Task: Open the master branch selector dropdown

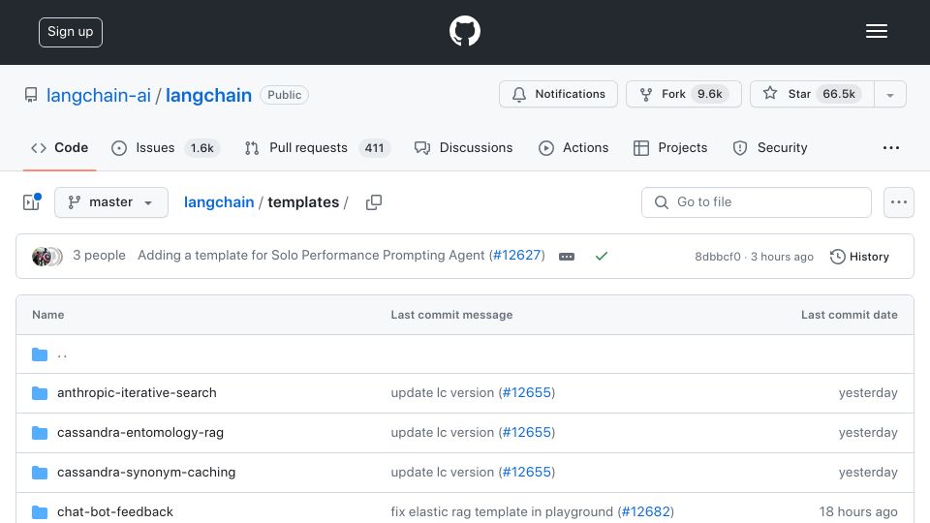Action: click(x=110, y=202)
